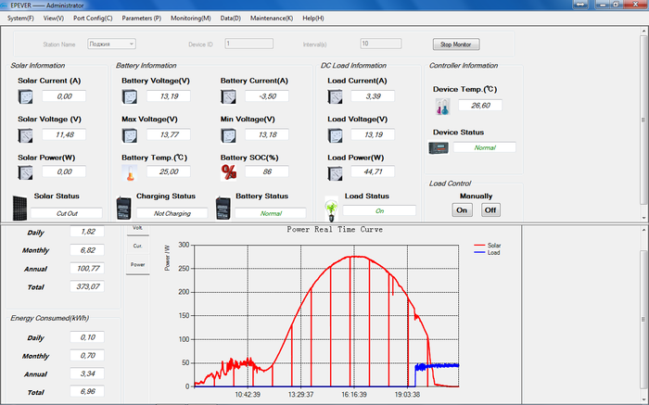Screen dimensions: 649x405
Task: Click the solar panel icon by Solar Status
Action: (x=19, y=206)
